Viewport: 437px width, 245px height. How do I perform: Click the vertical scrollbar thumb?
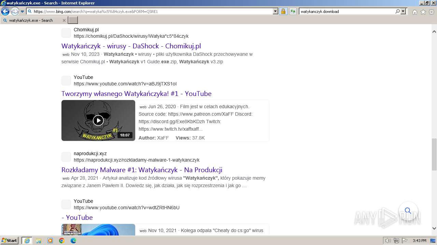pos(434,154)
